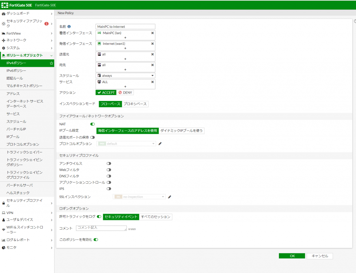
Task: Open the プロトコルオプション default dropdown
Action: [126, 144]
